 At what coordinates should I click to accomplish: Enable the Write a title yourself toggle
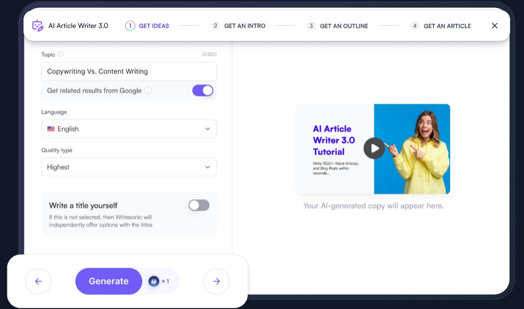(199, 205)
